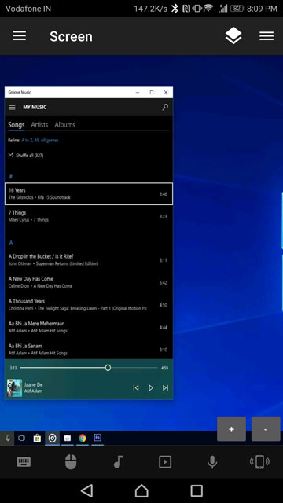Tap the Android recent apps button
The width and height of the screenshot is (283, 503).
click(197, 490)
